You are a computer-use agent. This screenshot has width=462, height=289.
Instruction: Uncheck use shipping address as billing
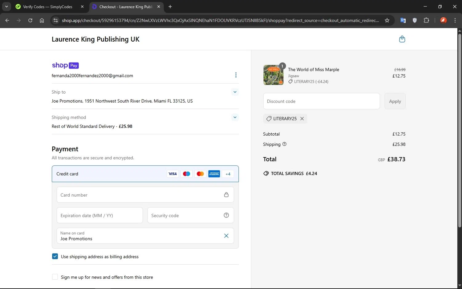[x=55, y=256]
